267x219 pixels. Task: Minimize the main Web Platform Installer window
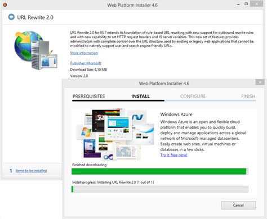pos(238,4)
